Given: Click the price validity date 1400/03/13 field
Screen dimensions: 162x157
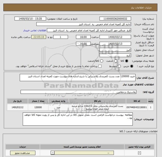Looking at the screenshot, I should 115,44.
